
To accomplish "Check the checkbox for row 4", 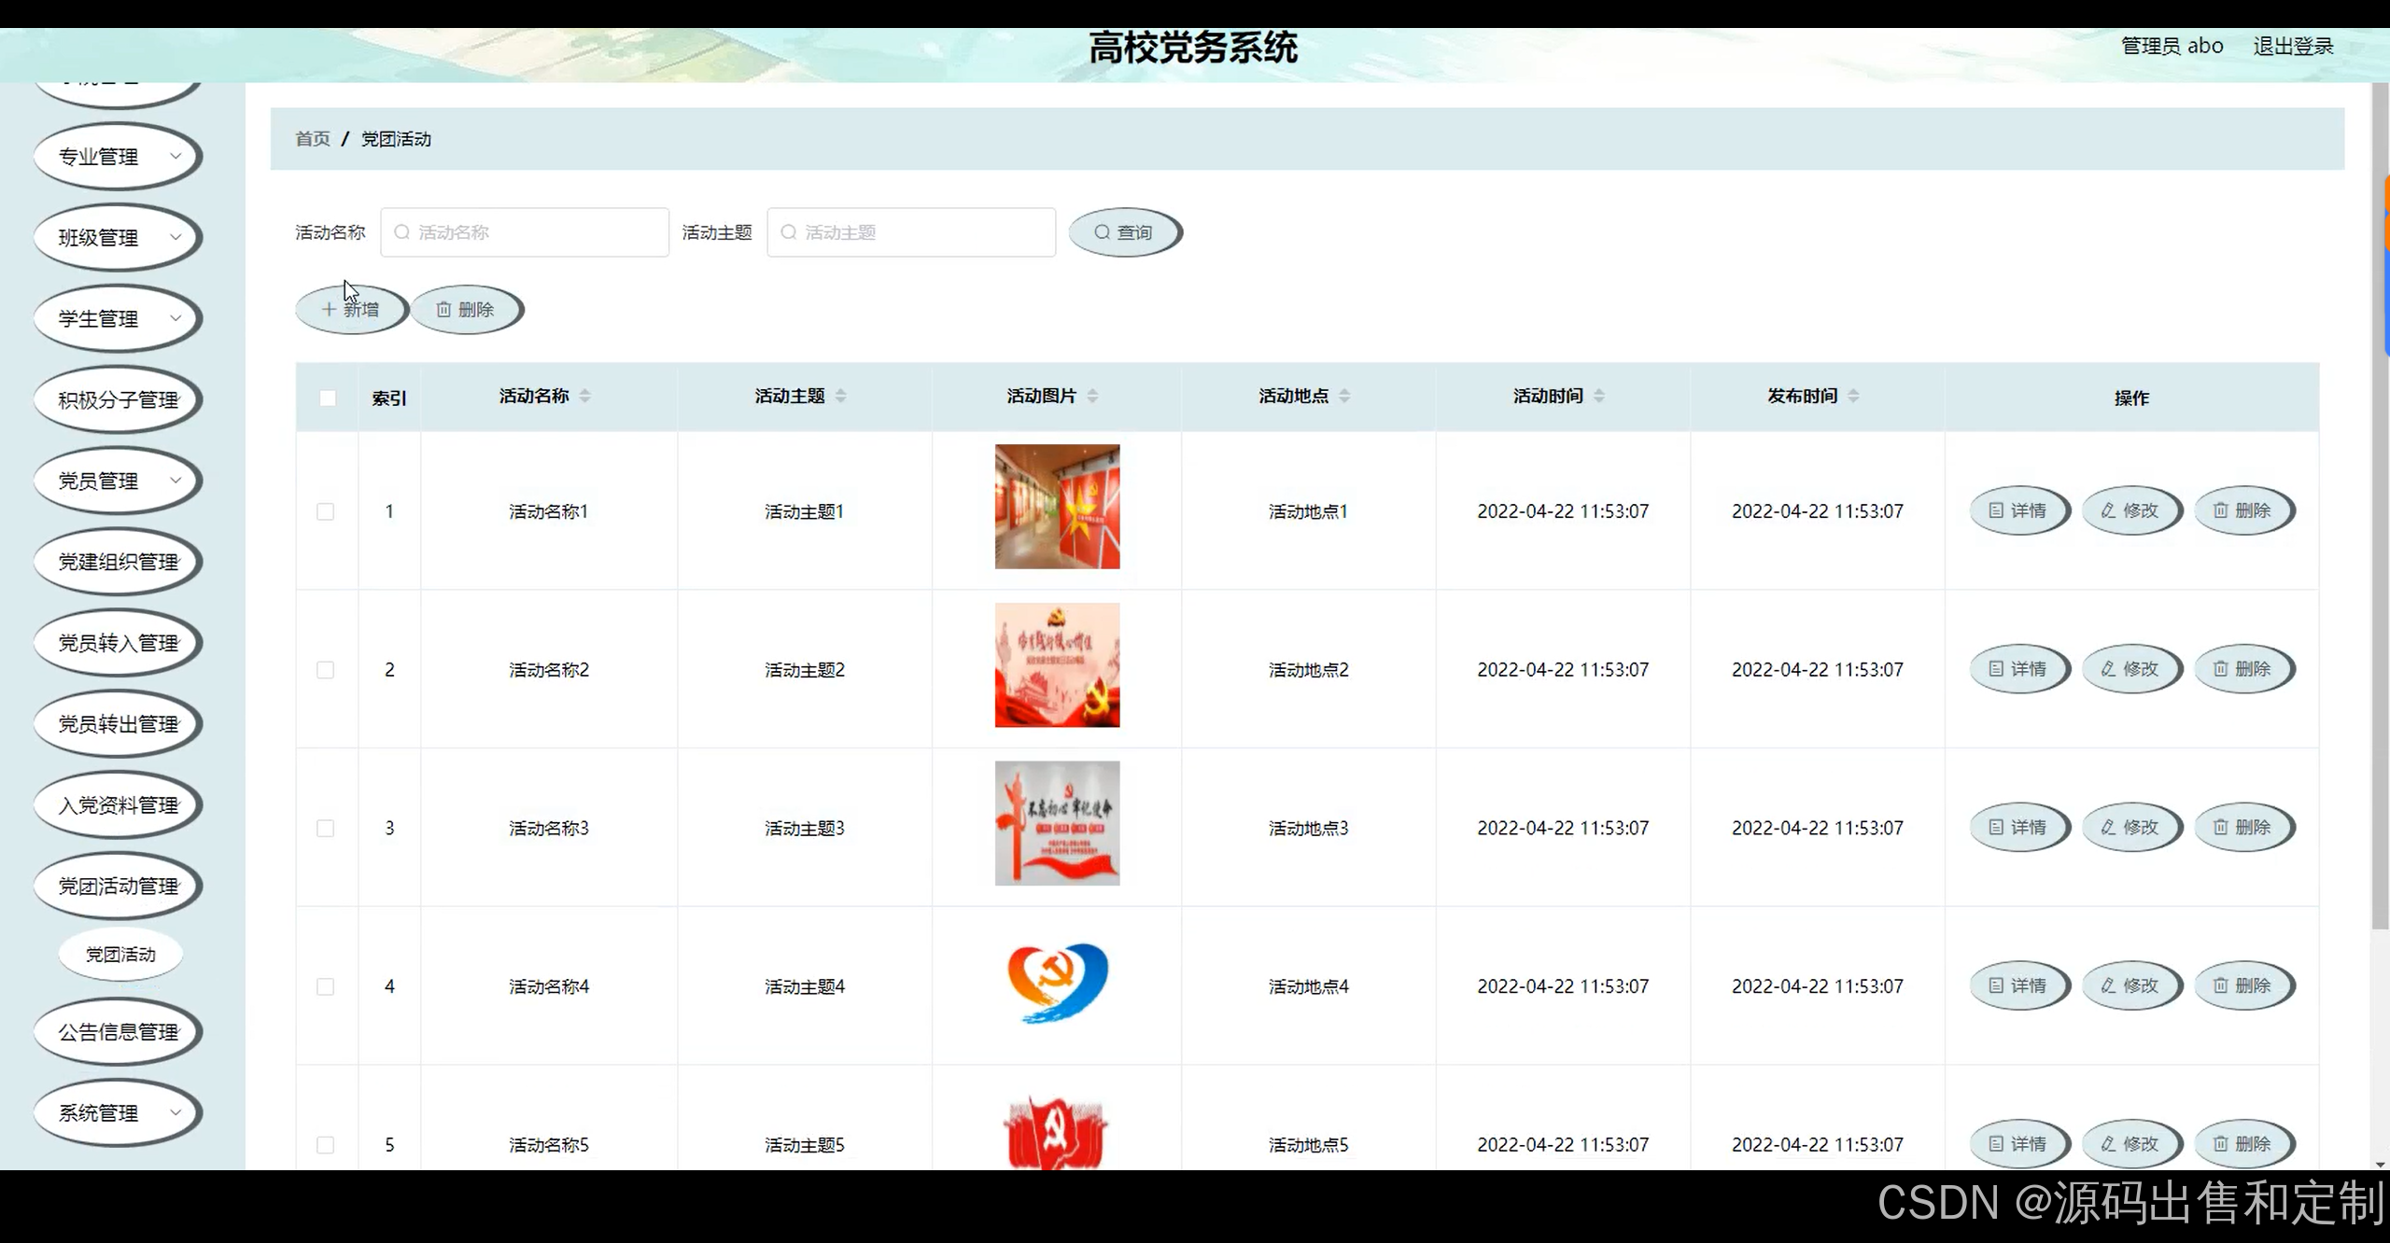I will [x=326, y=986].
